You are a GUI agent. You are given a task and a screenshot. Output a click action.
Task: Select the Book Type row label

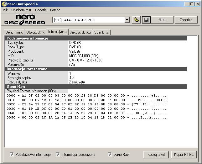[x=16, y=47]
